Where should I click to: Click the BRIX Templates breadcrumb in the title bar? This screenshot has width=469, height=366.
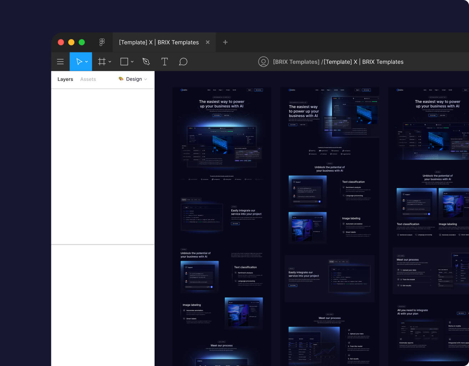coord(296,62)
